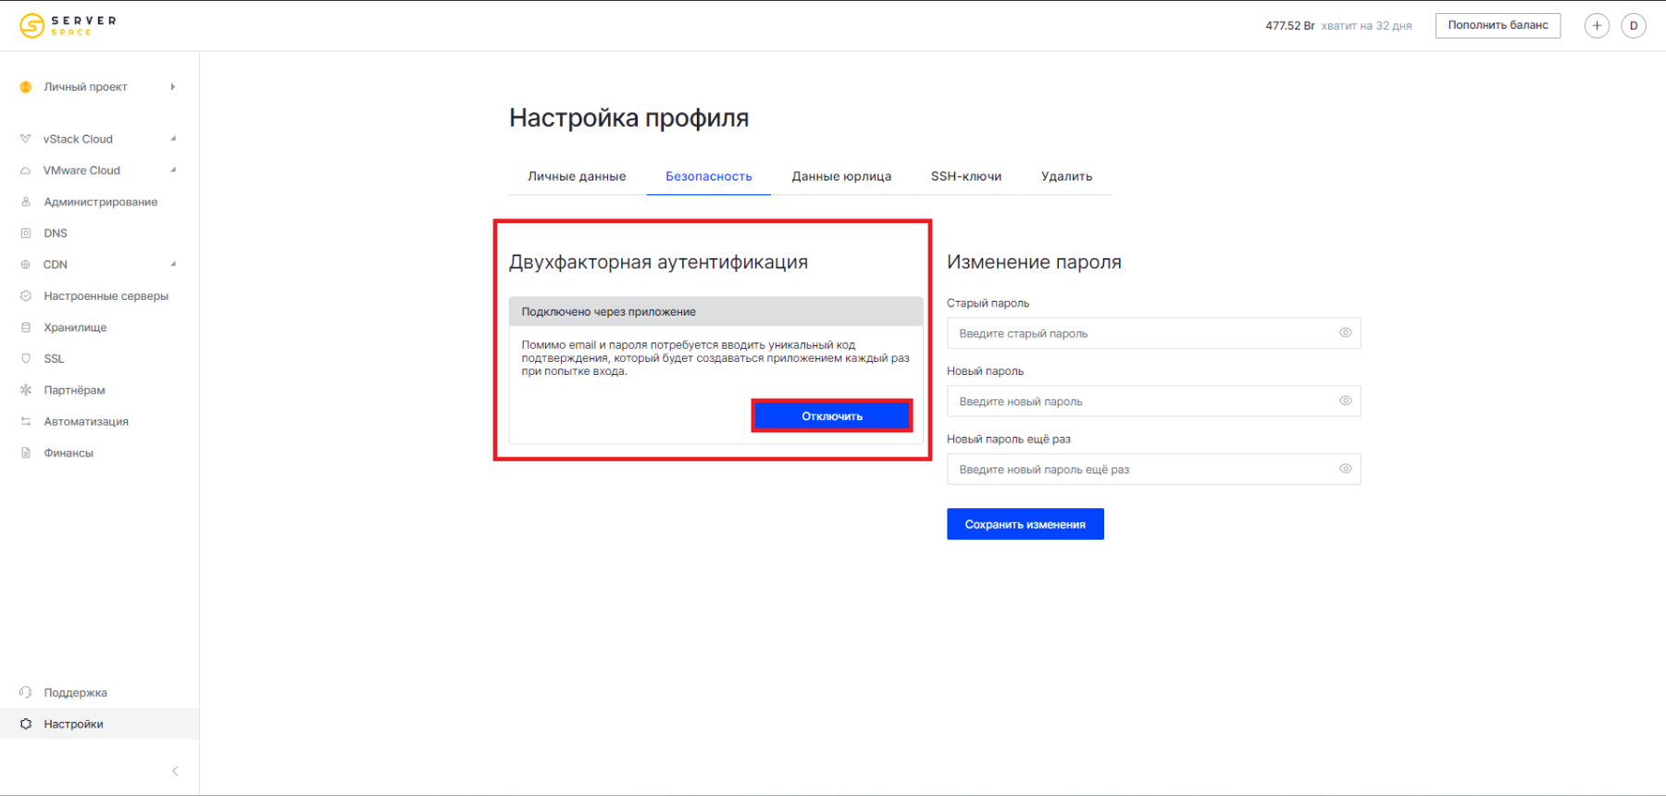1666x796 pixels.
Task: Focus the Старый пароль input field
Action: pos(1153,333)
